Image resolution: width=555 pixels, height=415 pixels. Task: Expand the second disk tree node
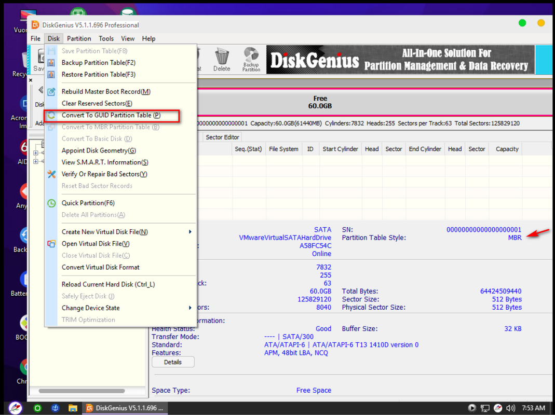(x=35, y=161)
